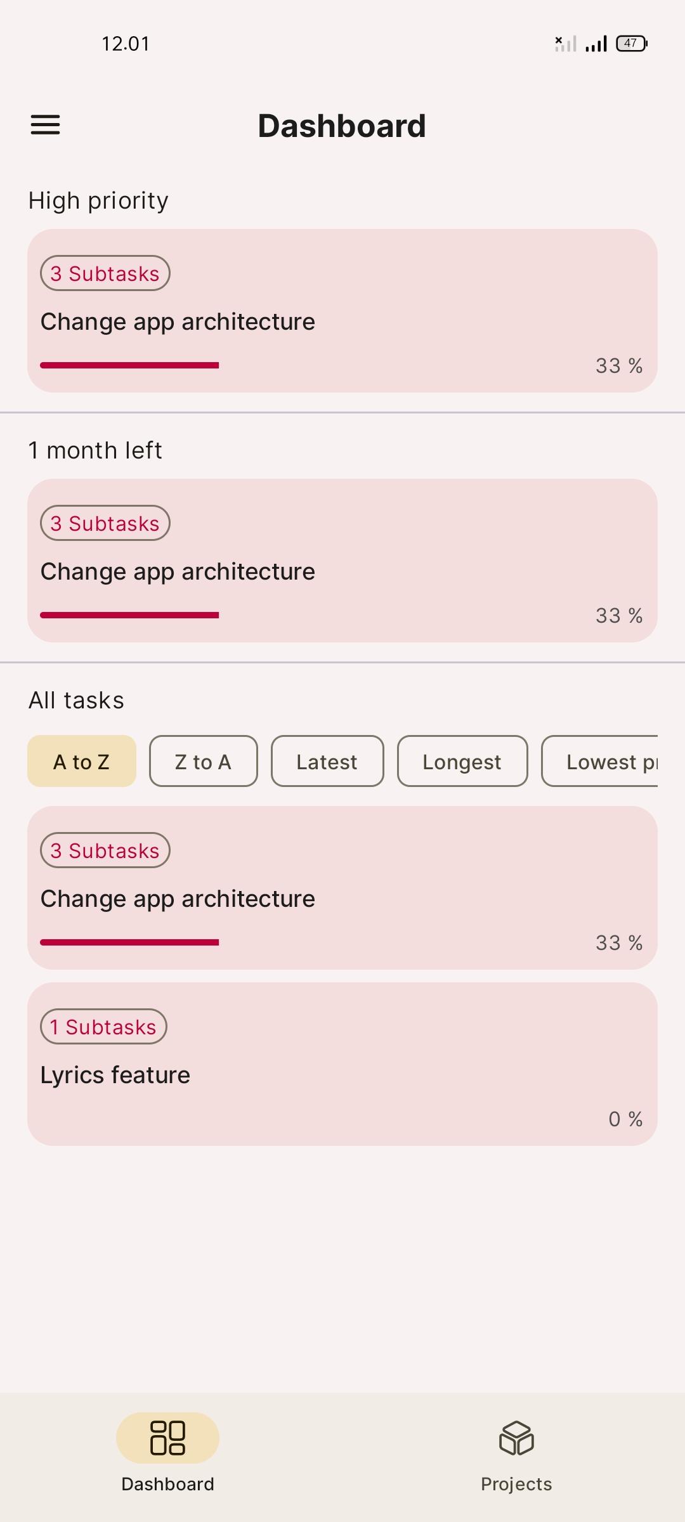
Task: Open Change app architecture under 1 month left
Action: pyautogui.click(x=342, y=561)
